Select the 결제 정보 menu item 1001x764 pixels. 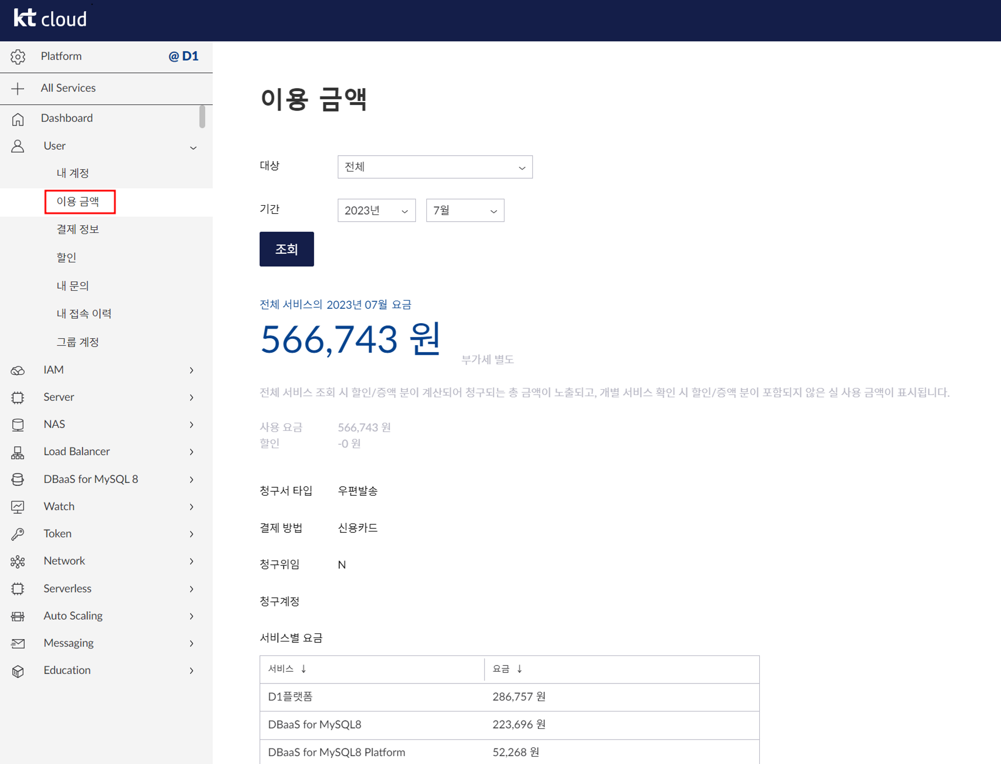point(78,230)
